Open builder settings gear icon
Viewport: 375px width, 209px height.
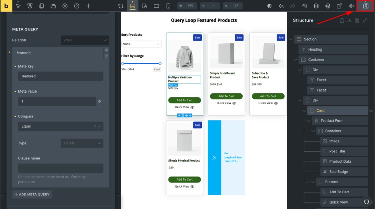(65, 6)
